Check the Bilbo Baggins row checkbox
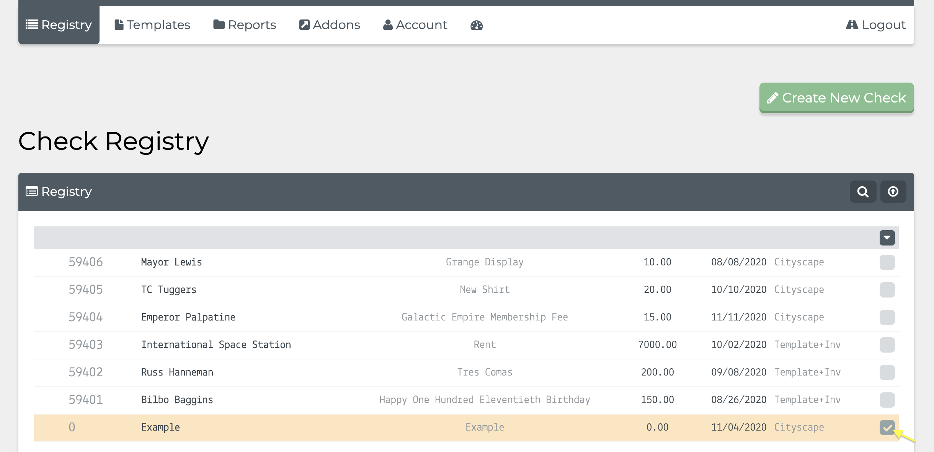934x452 pixels. point(887,400)
